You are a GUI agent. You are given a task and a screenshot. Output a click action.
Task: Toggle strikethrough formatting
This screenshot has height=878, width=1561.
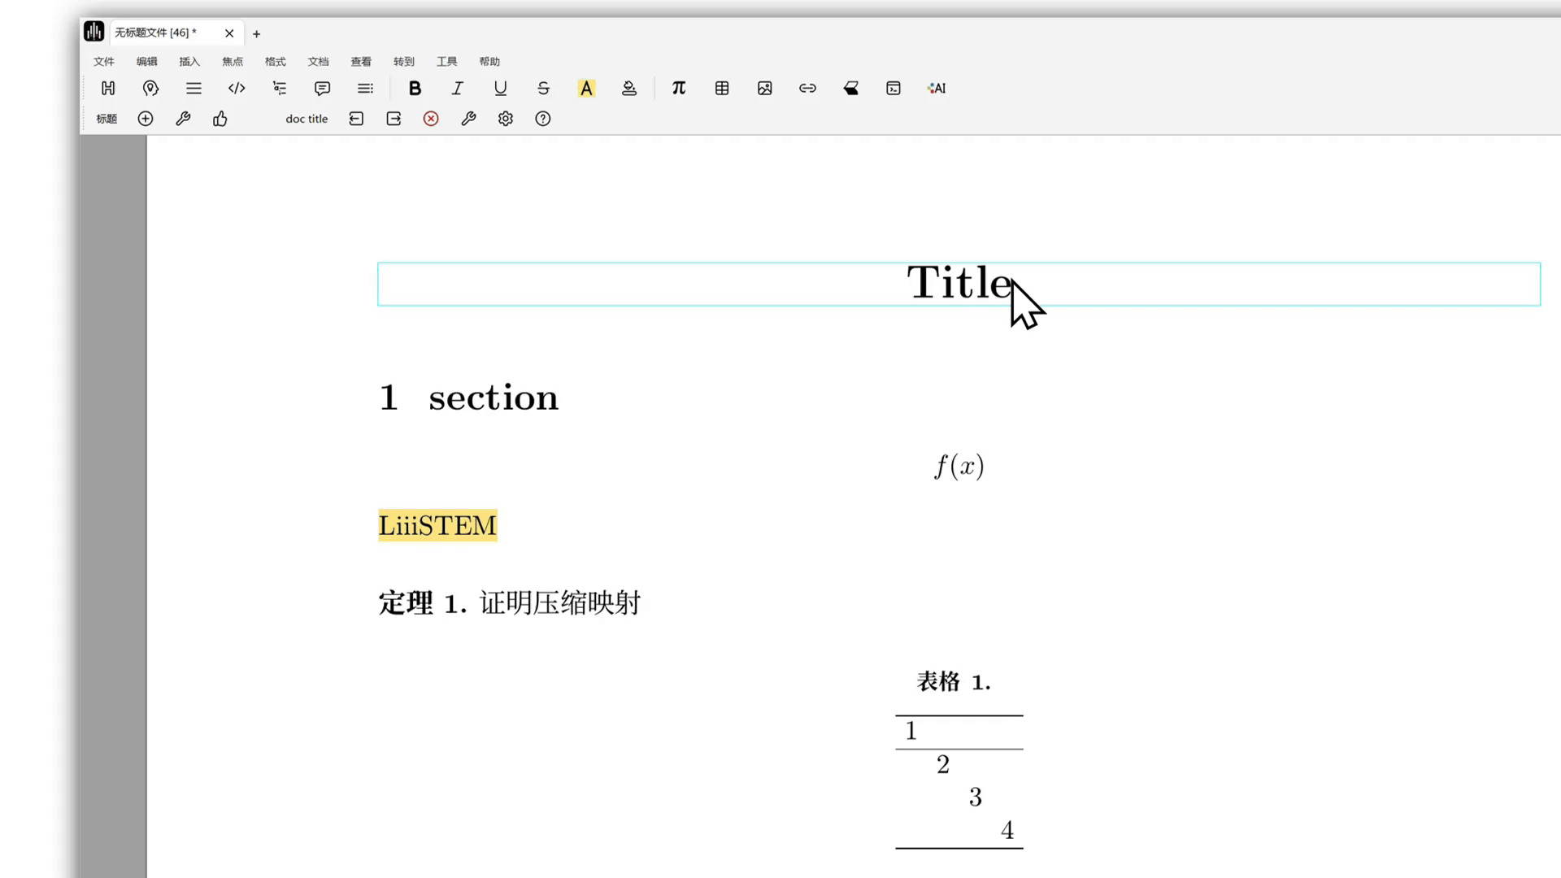coord(543,88)
